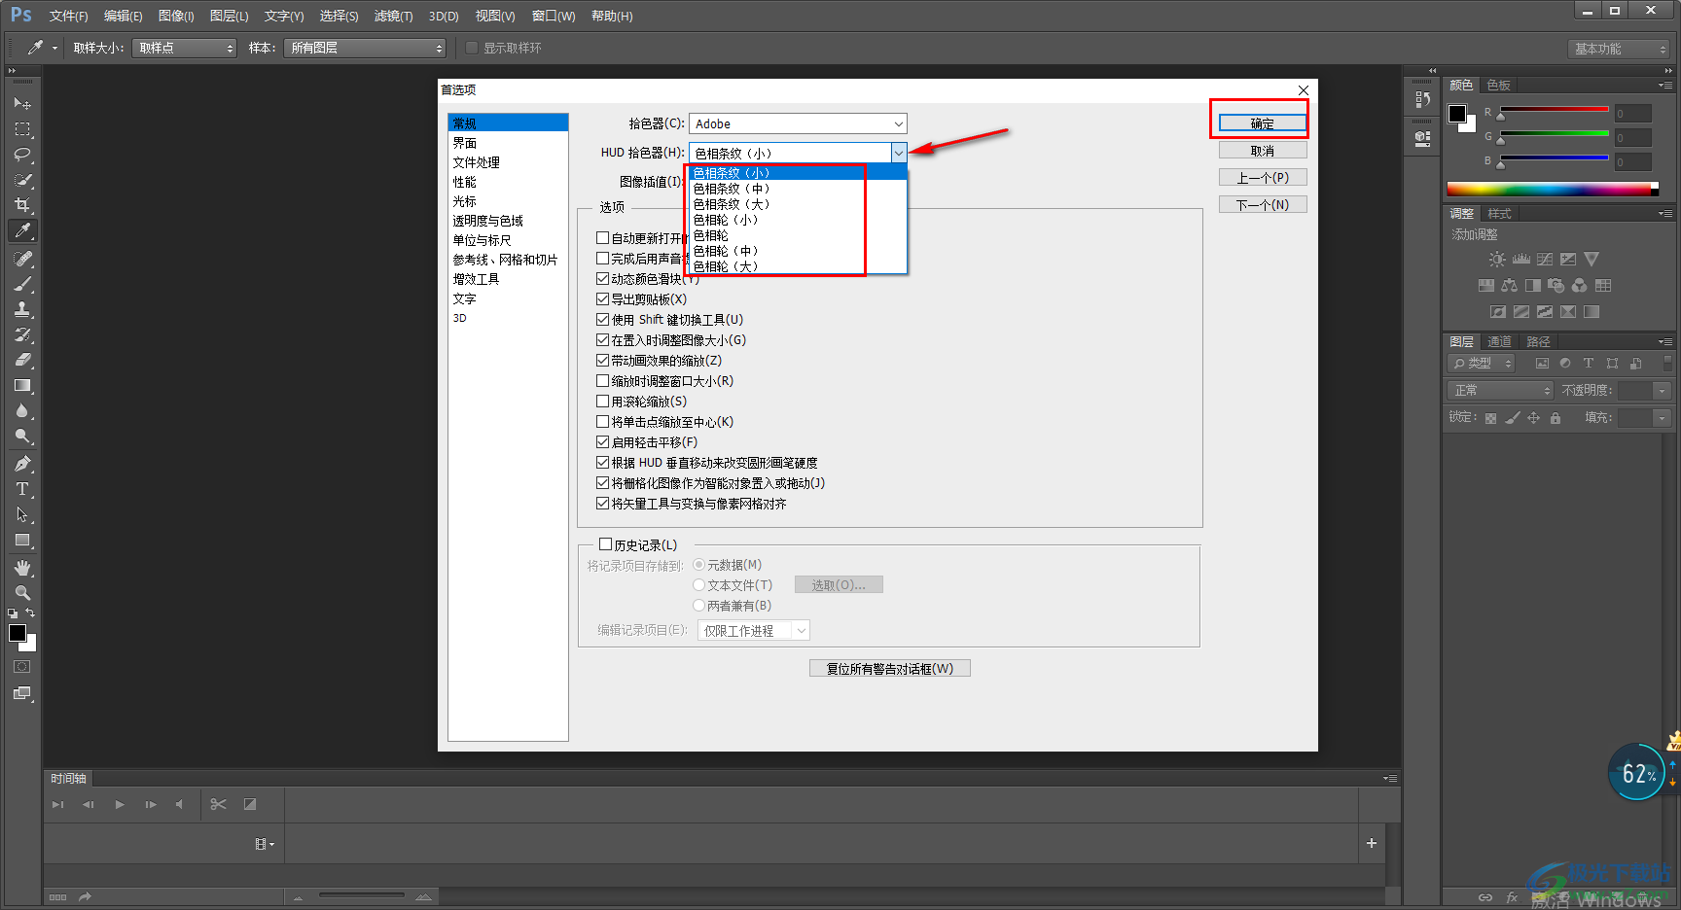Open the History panel icon

pyautogui.click(x=1423, y=99)
